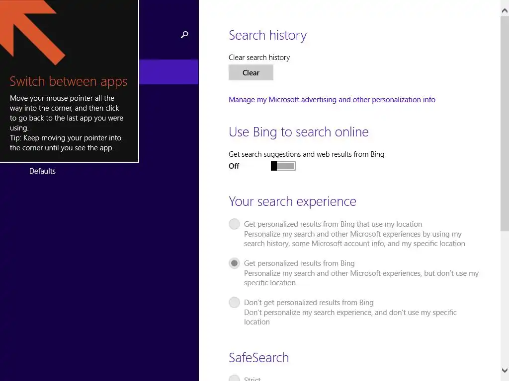Click the search magnifier icon

184,35
